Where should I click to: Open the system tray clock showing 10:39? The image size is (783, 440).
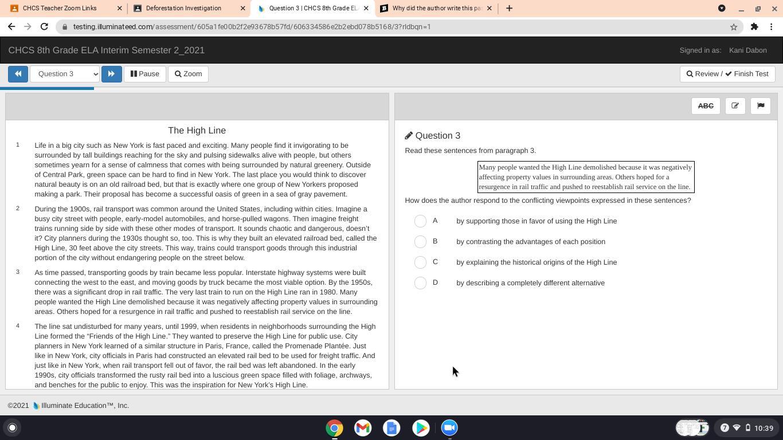tap(764, 428)
